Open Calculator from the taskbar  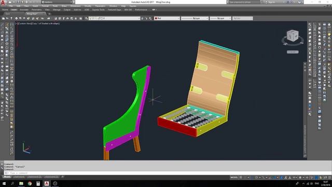pyautogui.click(x=38, y=183)
